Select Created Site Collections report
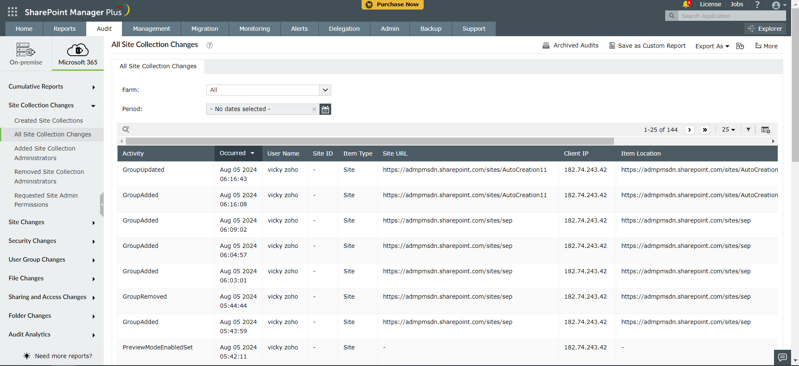The image size is (799, 366). tap(49, 121)
